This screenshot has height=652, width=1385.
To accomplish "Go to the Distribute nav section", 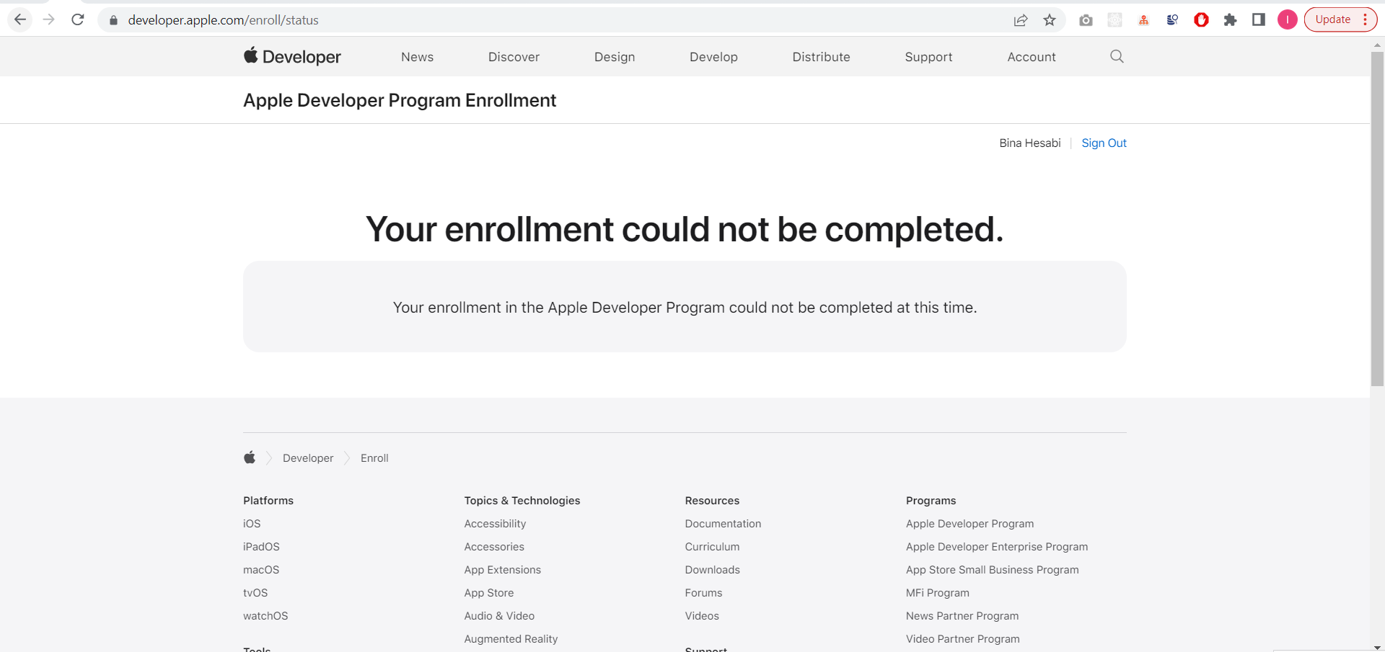I will tap(821, 57).
